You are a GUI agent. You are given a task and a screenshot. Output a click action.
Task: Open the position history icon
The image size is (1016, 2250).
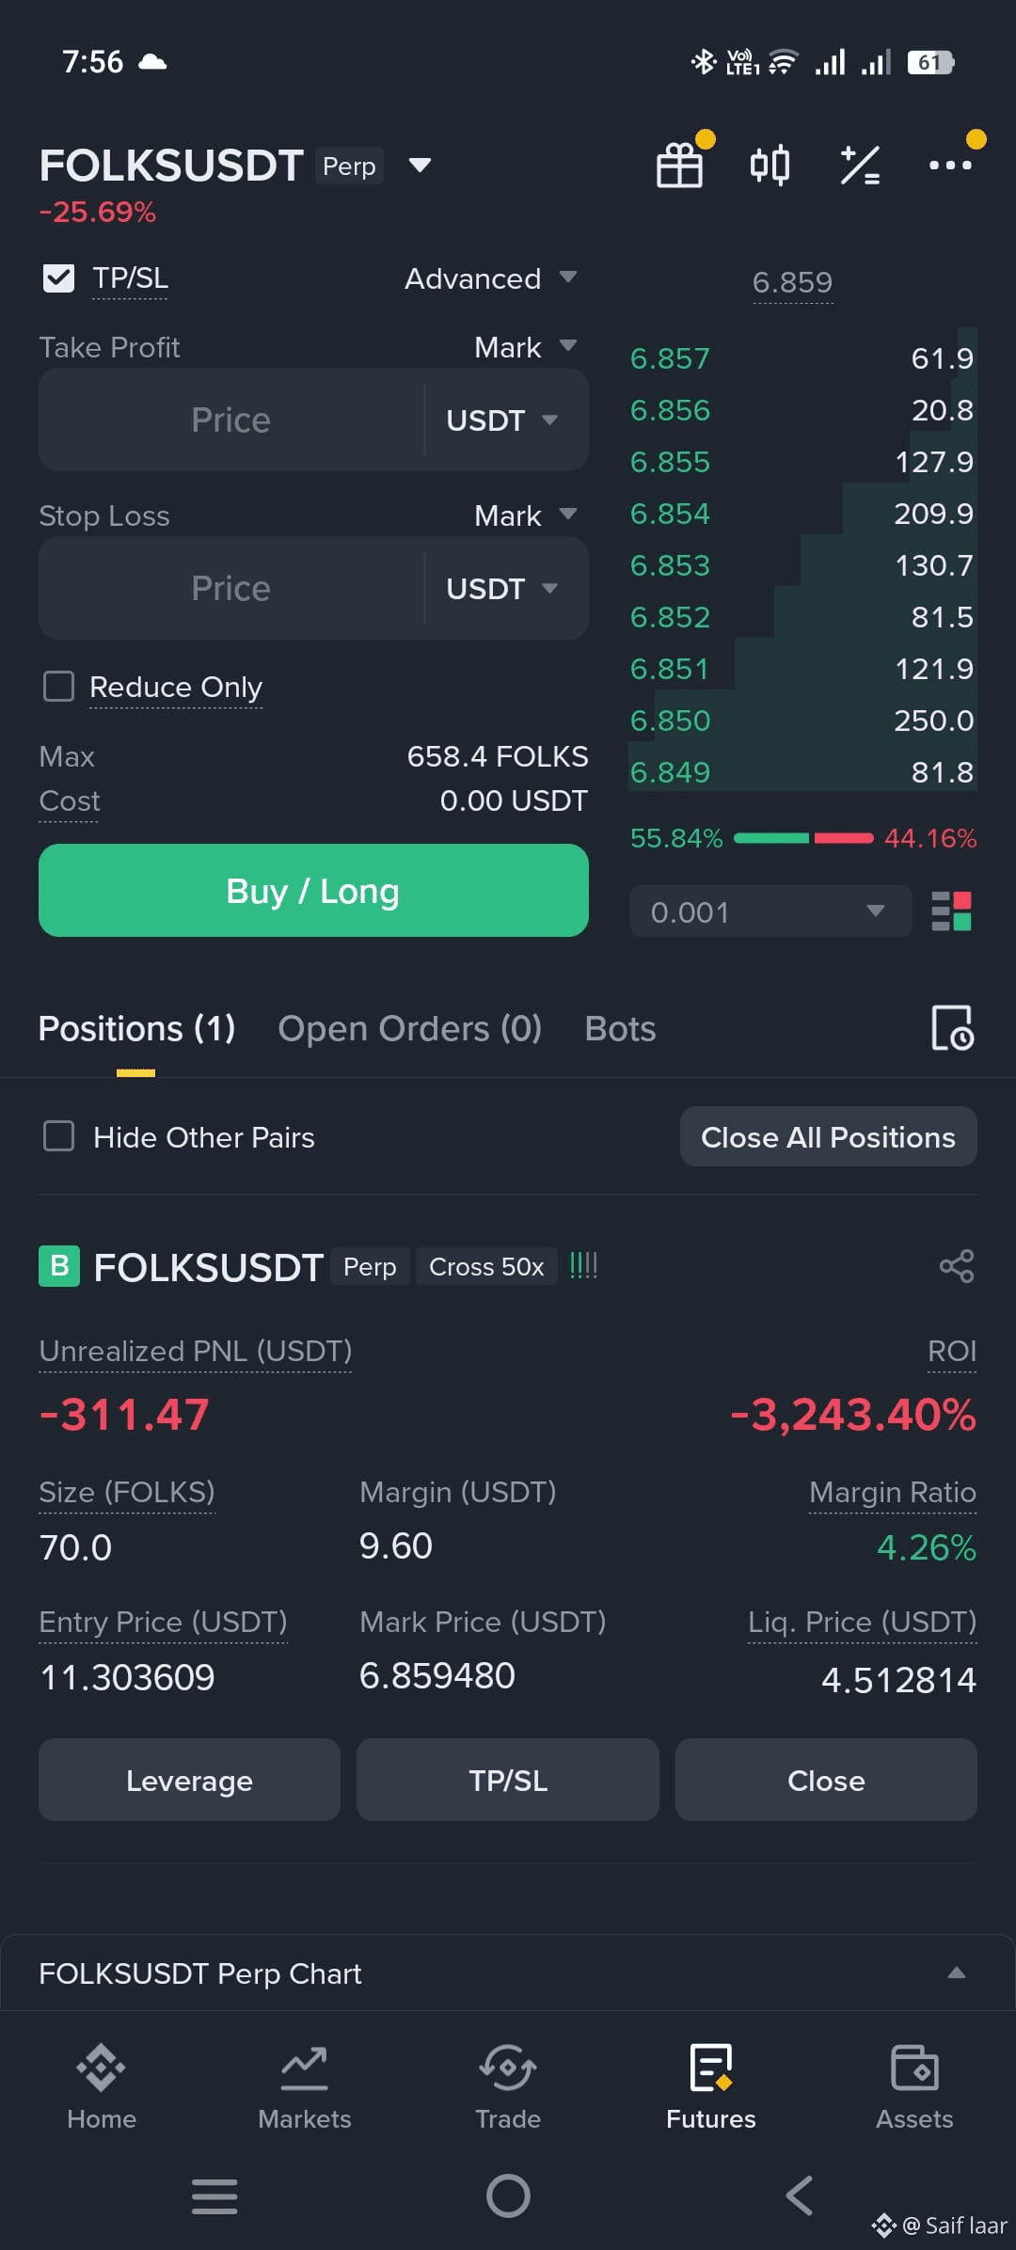952,1028
